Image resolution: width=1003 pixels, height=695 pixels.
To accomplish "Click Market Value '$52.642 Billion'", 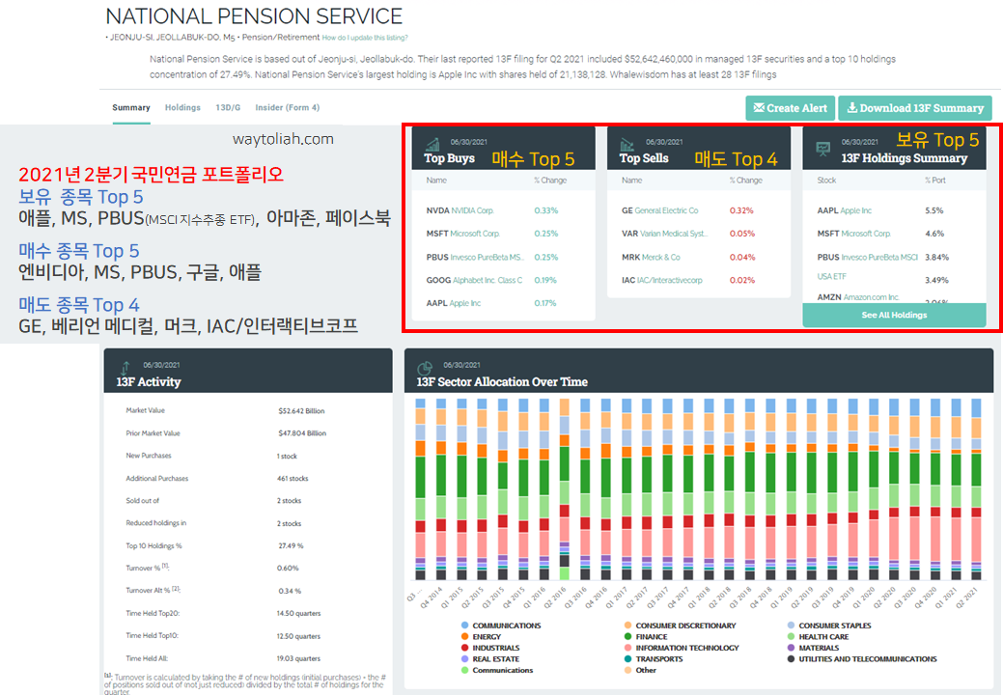I will click(x=301, y=411).
